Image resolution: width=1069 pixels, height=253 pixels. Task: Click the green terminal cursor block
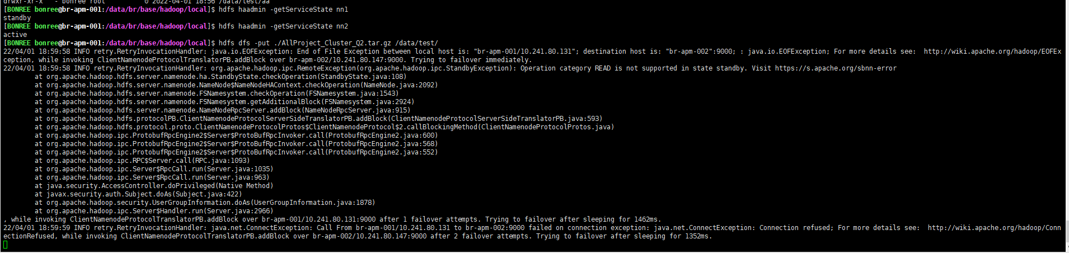coord(6,245)
